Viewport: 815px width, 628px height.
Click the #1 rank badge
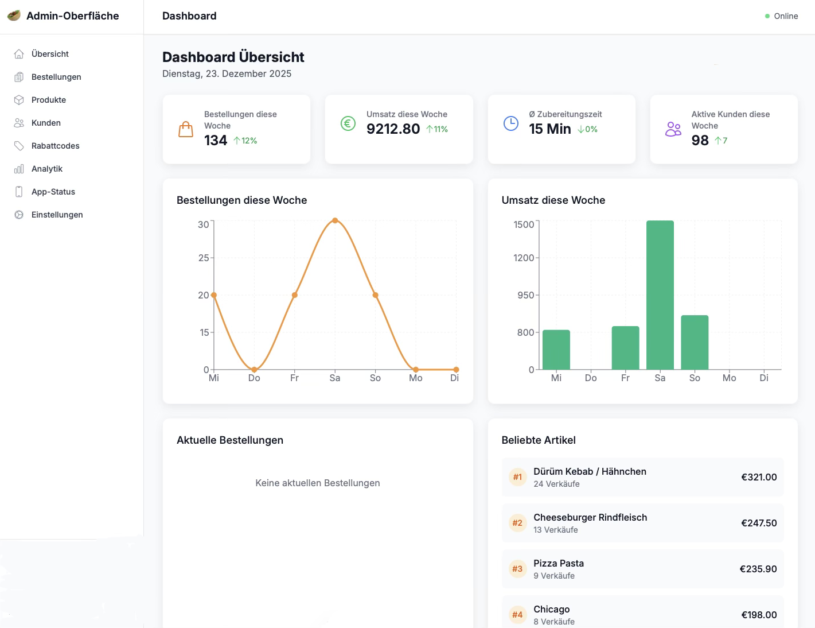coord(517,477)
